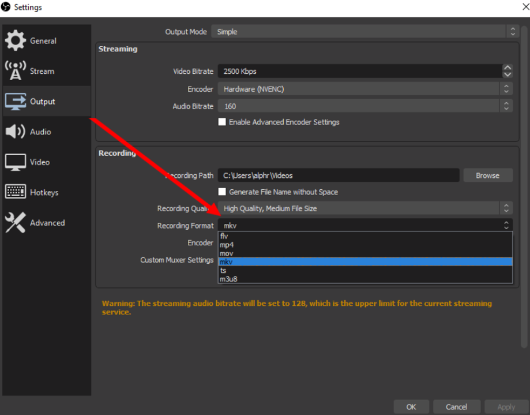Open Hotkeys keyboard icon section
The height and width of the screenshot is (415, 530).
[15, 192]
